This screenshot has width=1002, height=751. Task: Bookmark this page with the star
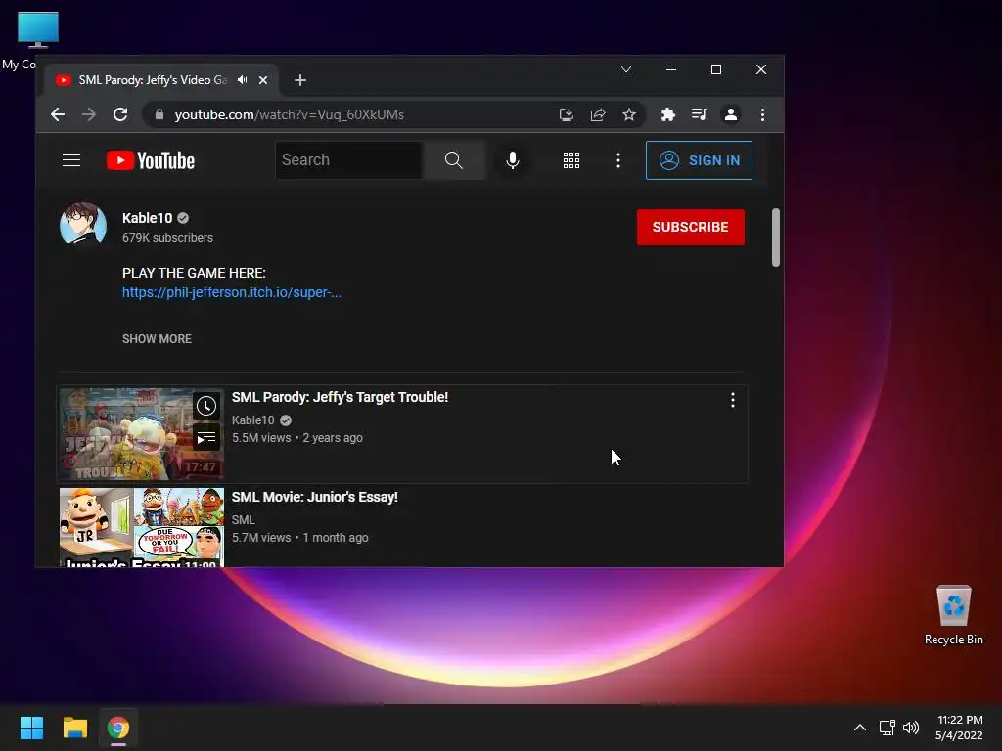click(x=629, y=115)
